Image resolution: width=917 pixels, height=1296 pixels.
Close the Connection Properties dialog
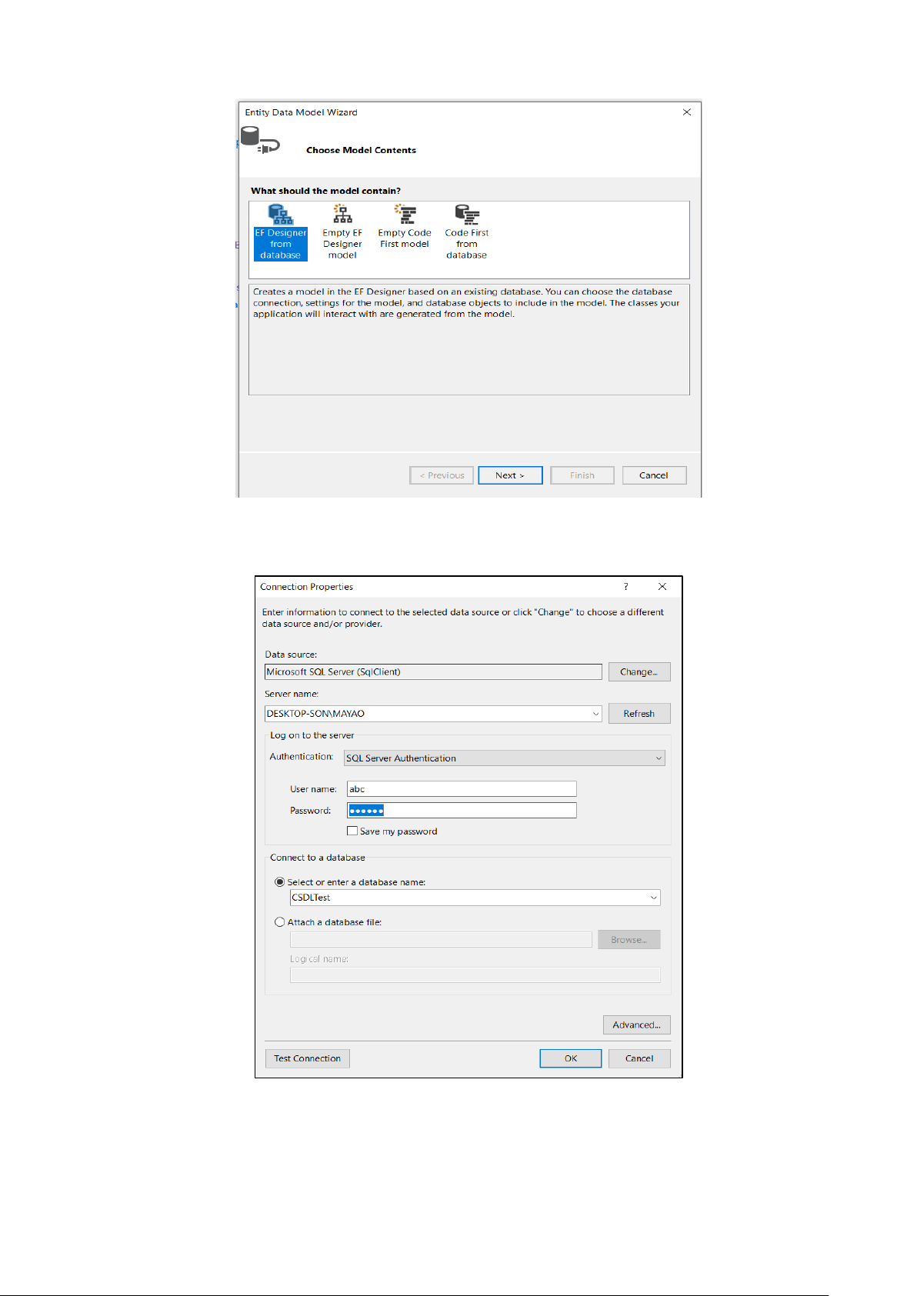pos(662,587)
